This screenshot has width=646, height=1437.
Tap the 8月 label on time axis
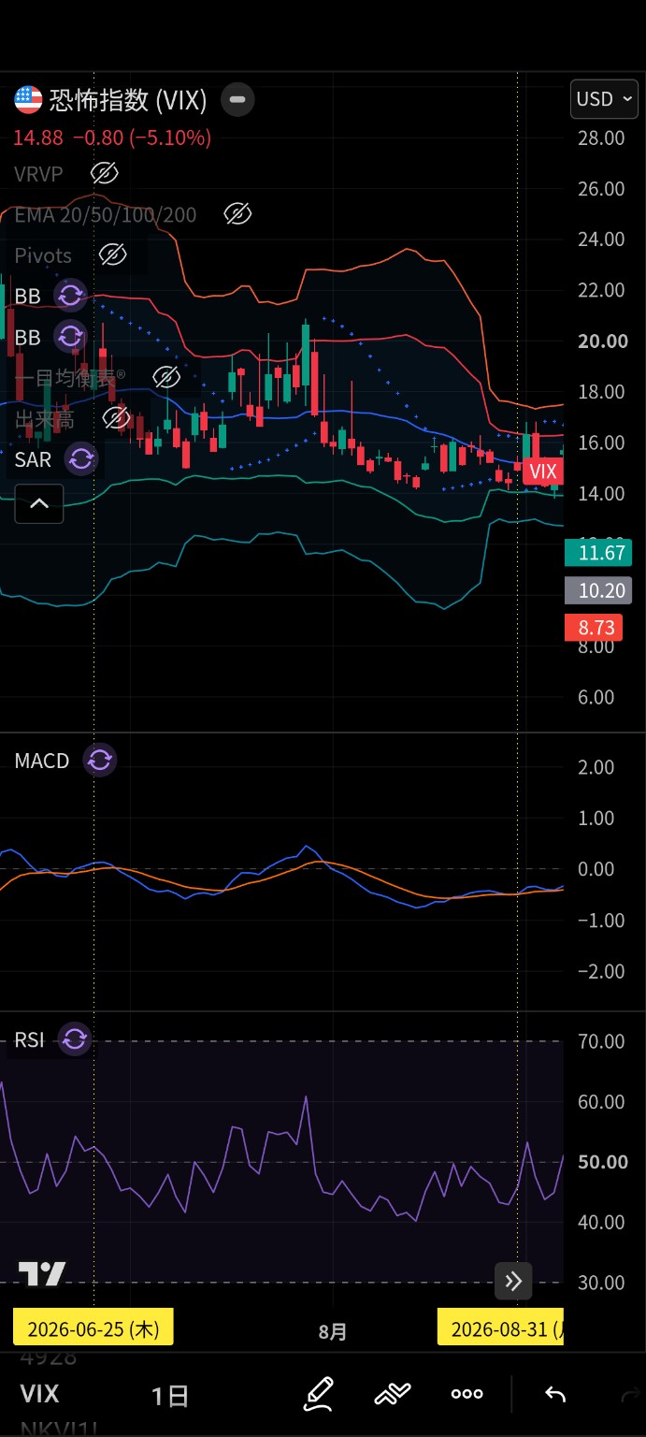click(x=333, y=1331)
